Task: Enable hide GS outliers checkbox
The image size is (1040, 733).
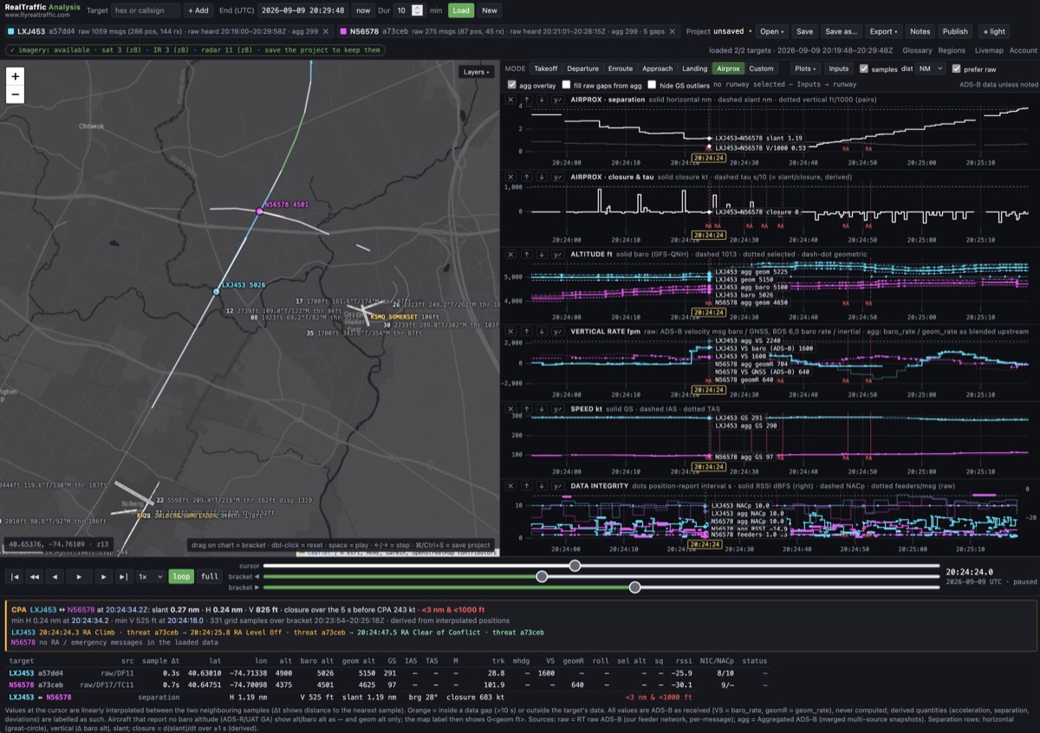Action: tap(653, 85)
